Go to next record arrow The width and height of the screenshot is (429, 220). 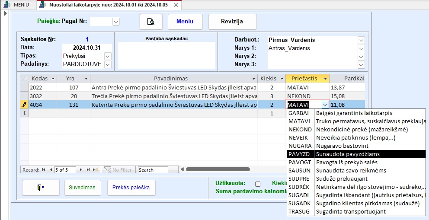81,170
